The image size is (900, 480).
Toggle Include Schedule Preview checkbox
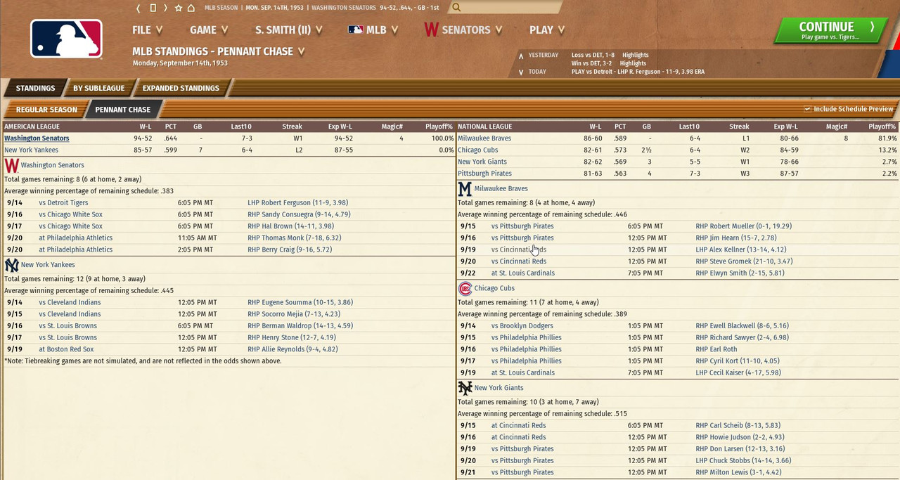point(807,109)
